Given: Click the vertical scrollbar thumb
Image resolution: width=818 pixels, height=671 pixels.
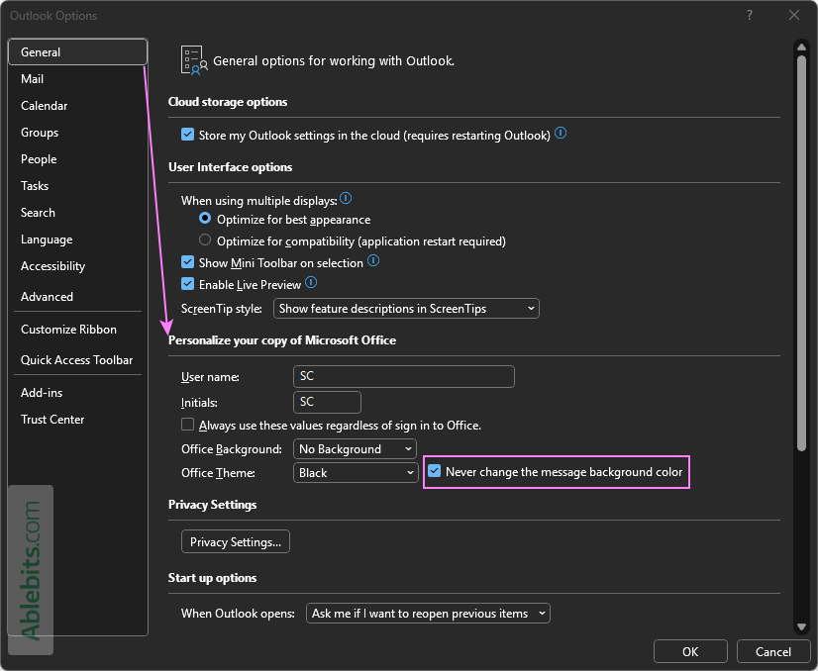Looking at the screenshot, I should 801,253.
